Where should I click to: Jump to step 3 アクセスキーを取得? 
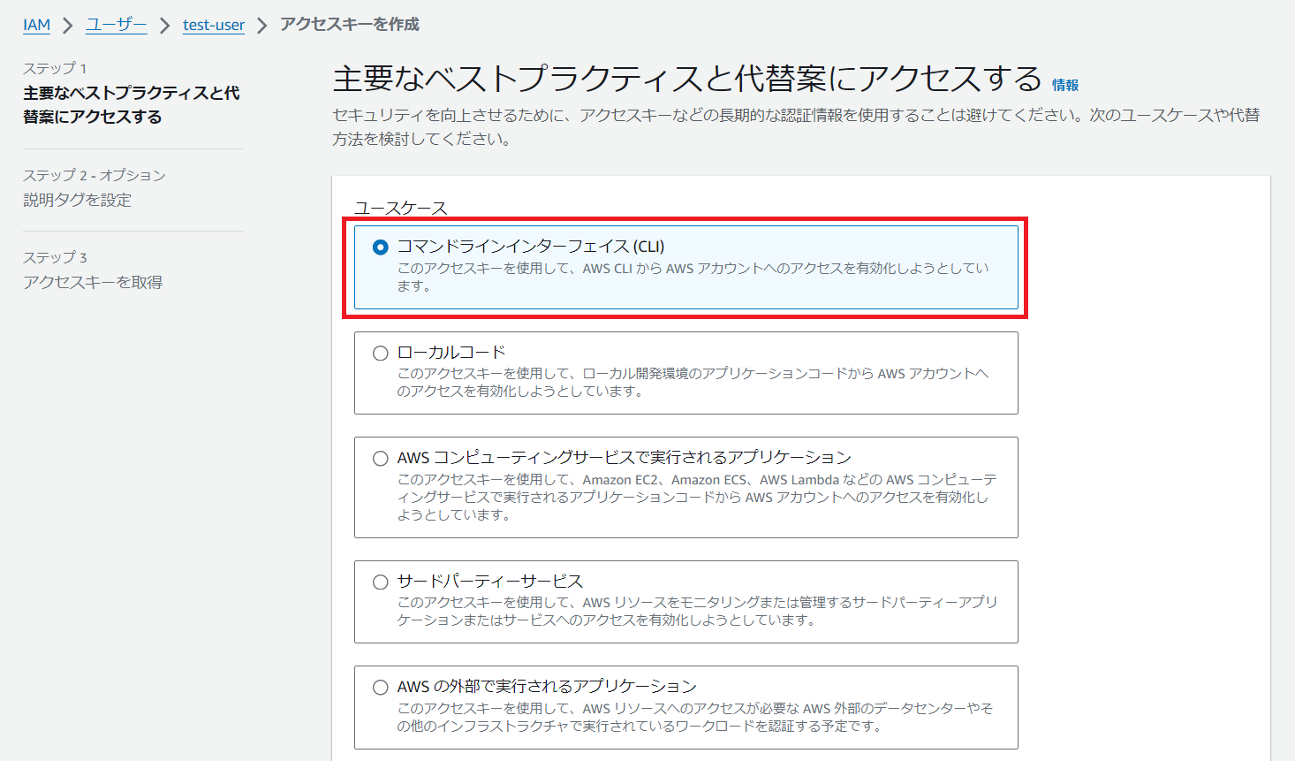[93, 282]
